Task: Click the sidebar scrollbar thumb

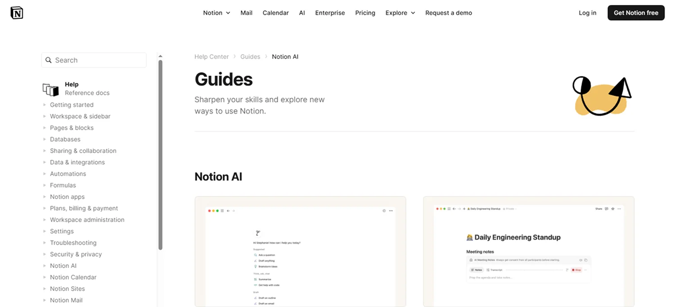Action: coord(160,155)
